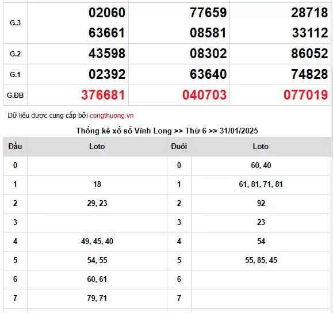Click the Loto cell '92'
The image size is (333, 313).
(261, 203)
